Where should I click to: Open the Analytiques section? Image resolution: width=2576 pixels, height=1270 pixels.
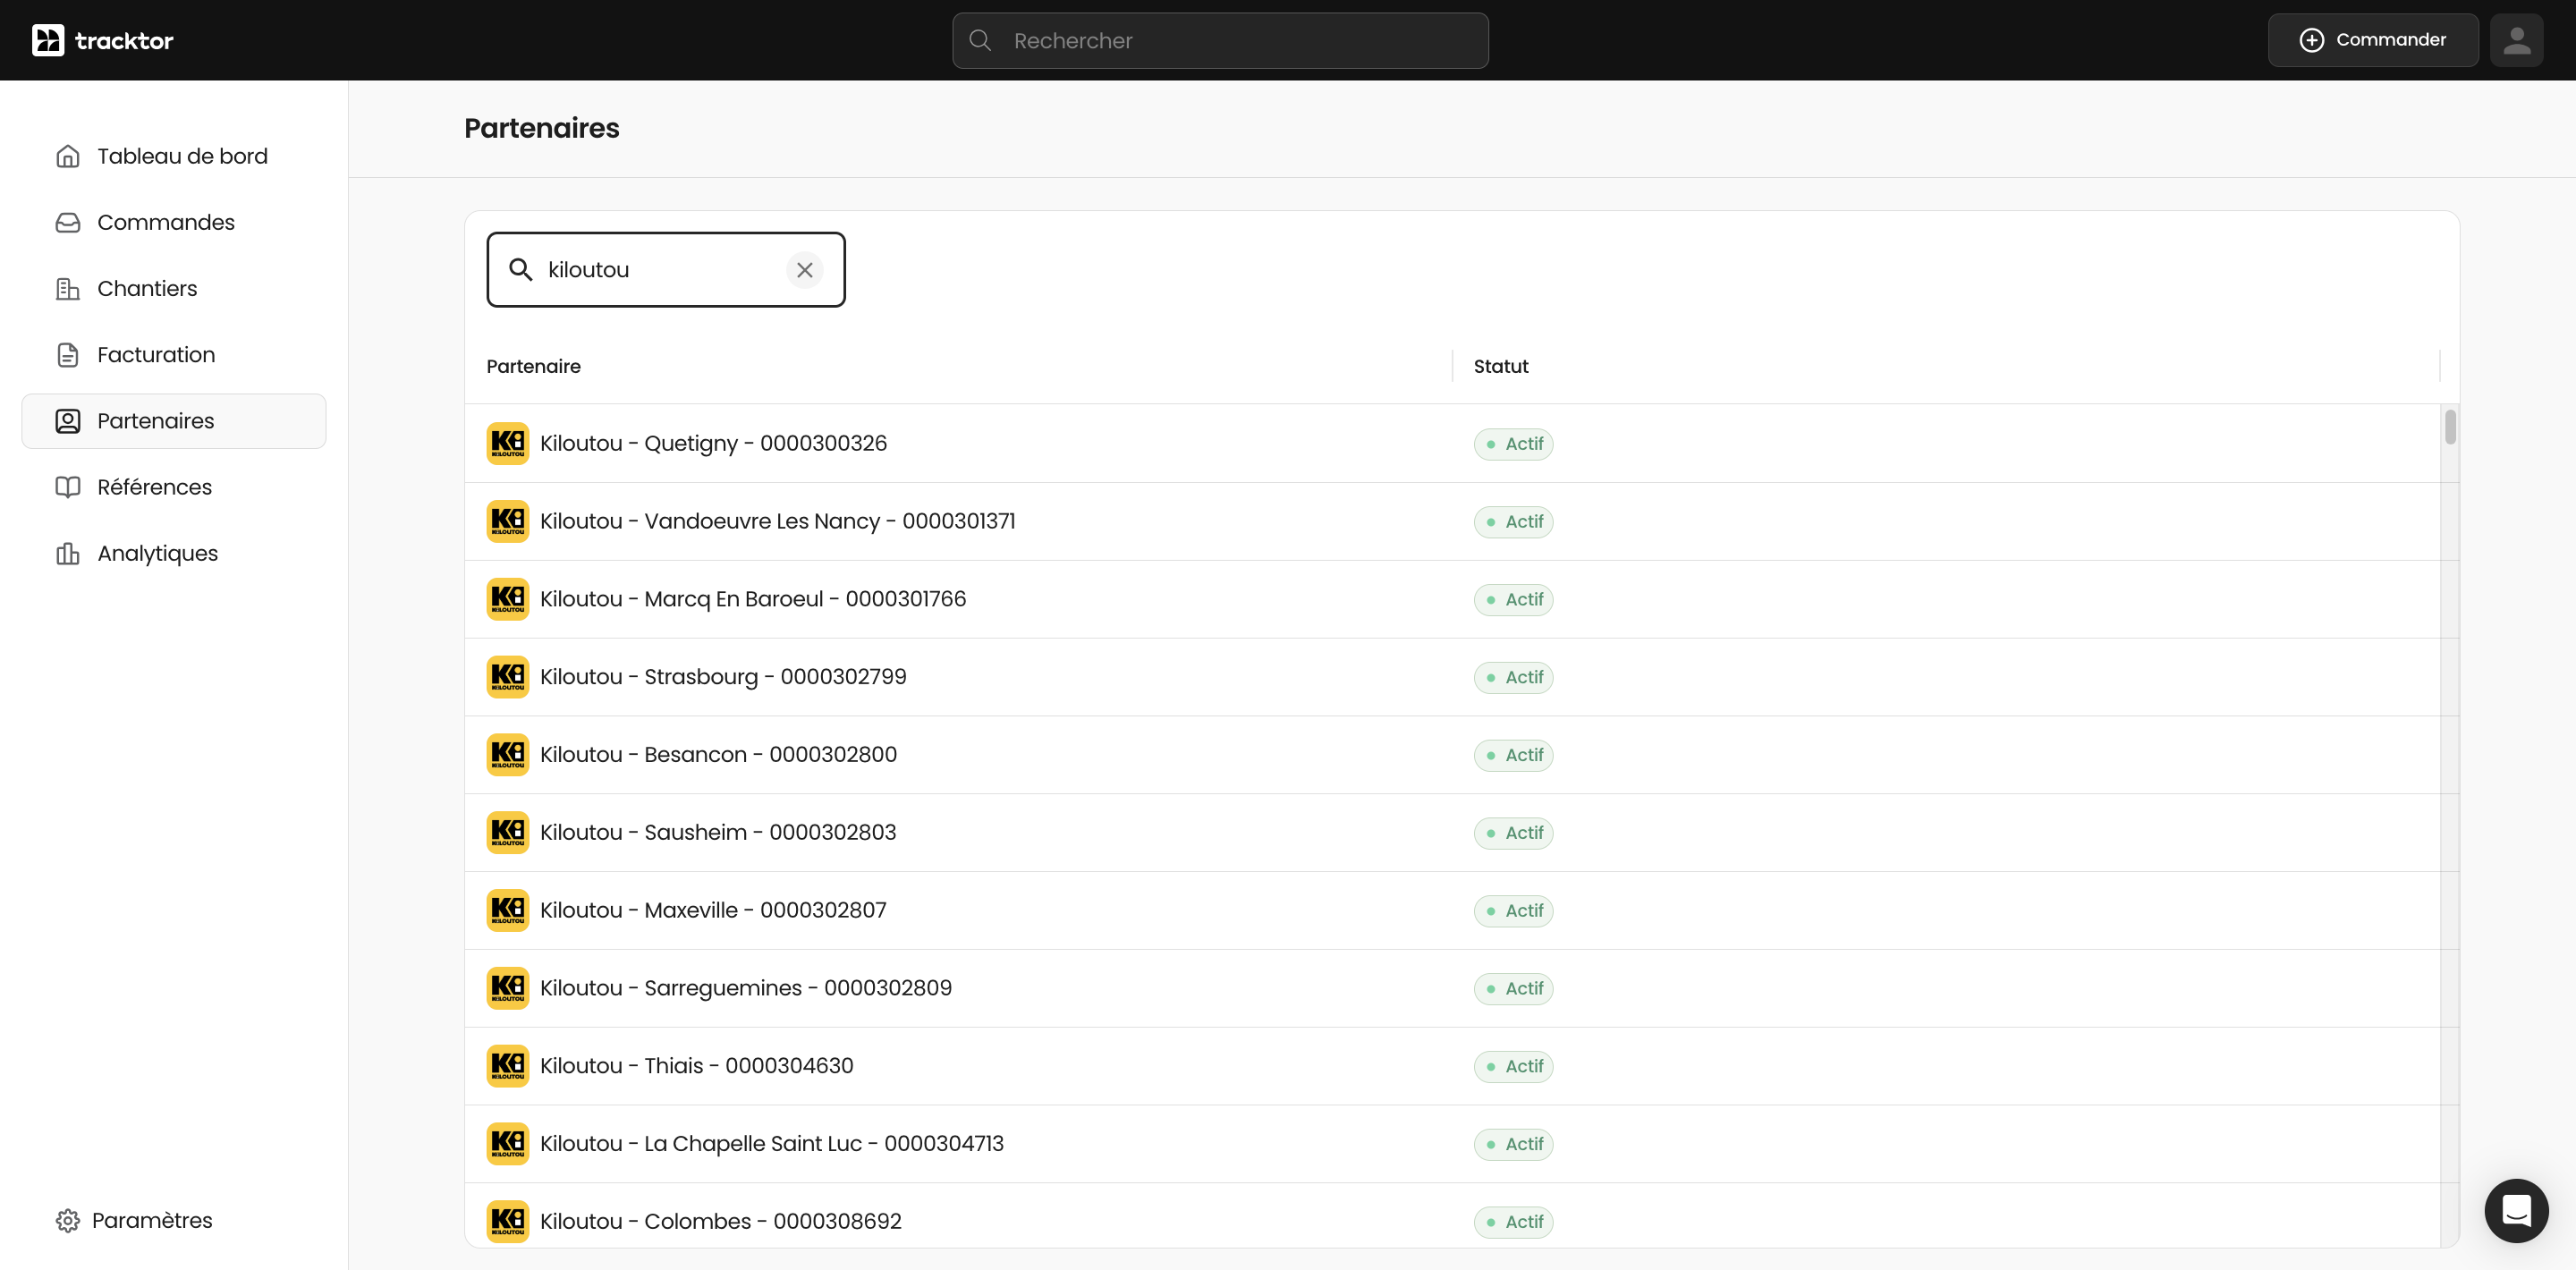(174, 553)
